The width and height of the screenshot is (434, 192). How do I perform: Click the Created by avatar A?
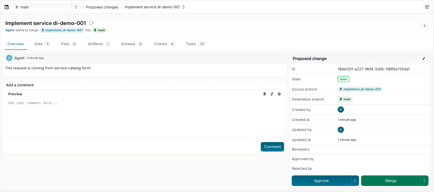(x=341, y=109)
